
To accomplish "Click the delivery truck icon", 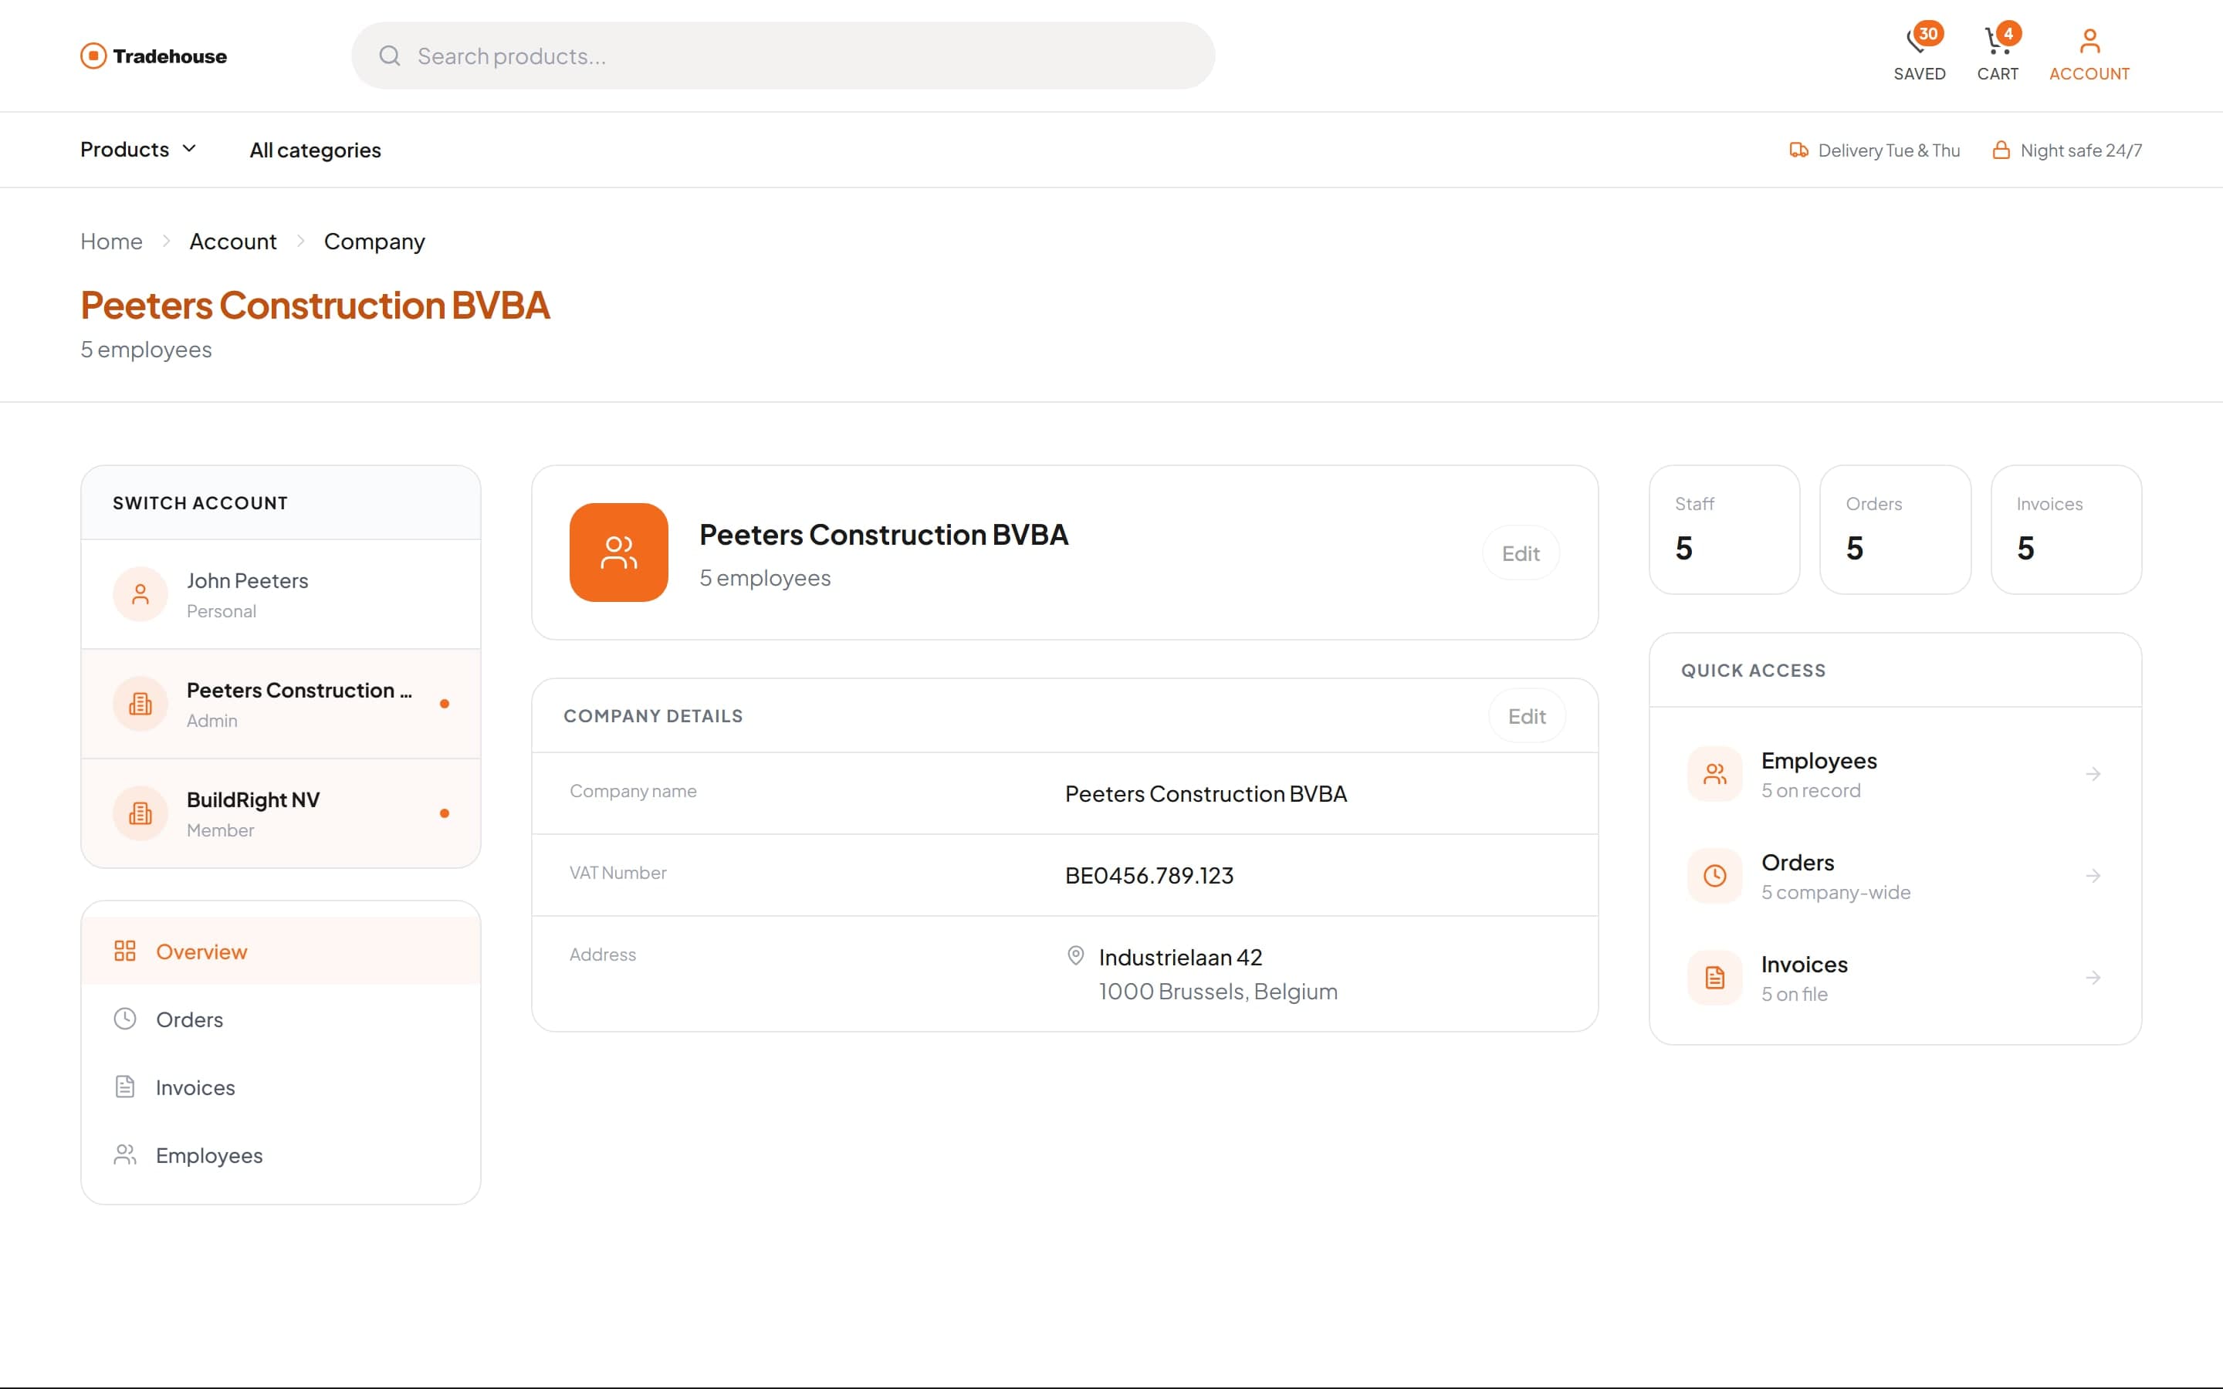I will click(x=1798, y=150).
